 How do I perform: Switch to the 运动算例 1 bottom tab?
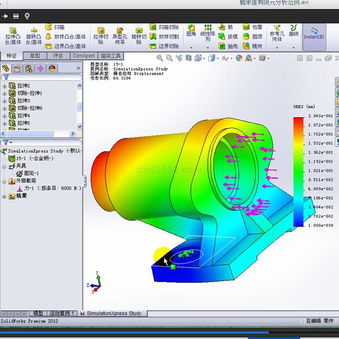tap(61, 314)
